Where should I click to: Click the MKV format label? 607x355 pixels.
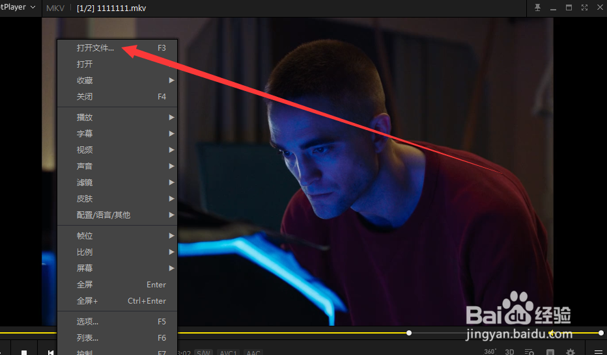(55, 8)
